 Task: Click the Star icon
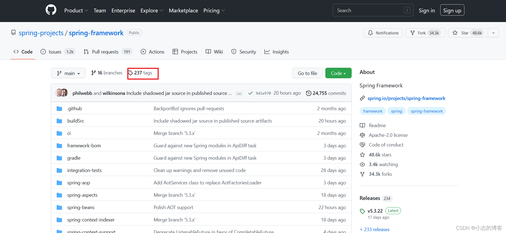455,33
